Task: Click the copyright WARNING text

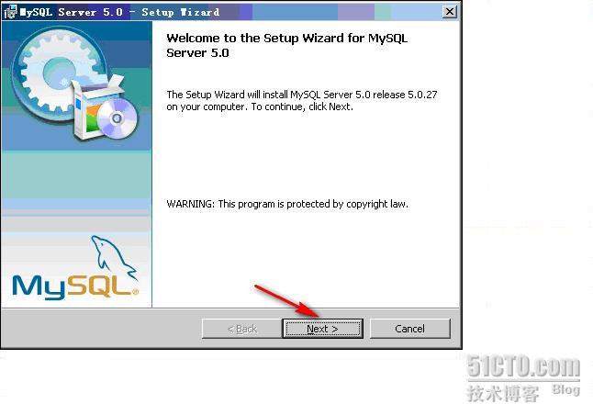Action: [x=287, y=204]
